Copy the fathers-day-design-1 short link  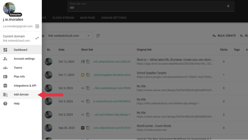pyautogui.click(x=88, y=115)
